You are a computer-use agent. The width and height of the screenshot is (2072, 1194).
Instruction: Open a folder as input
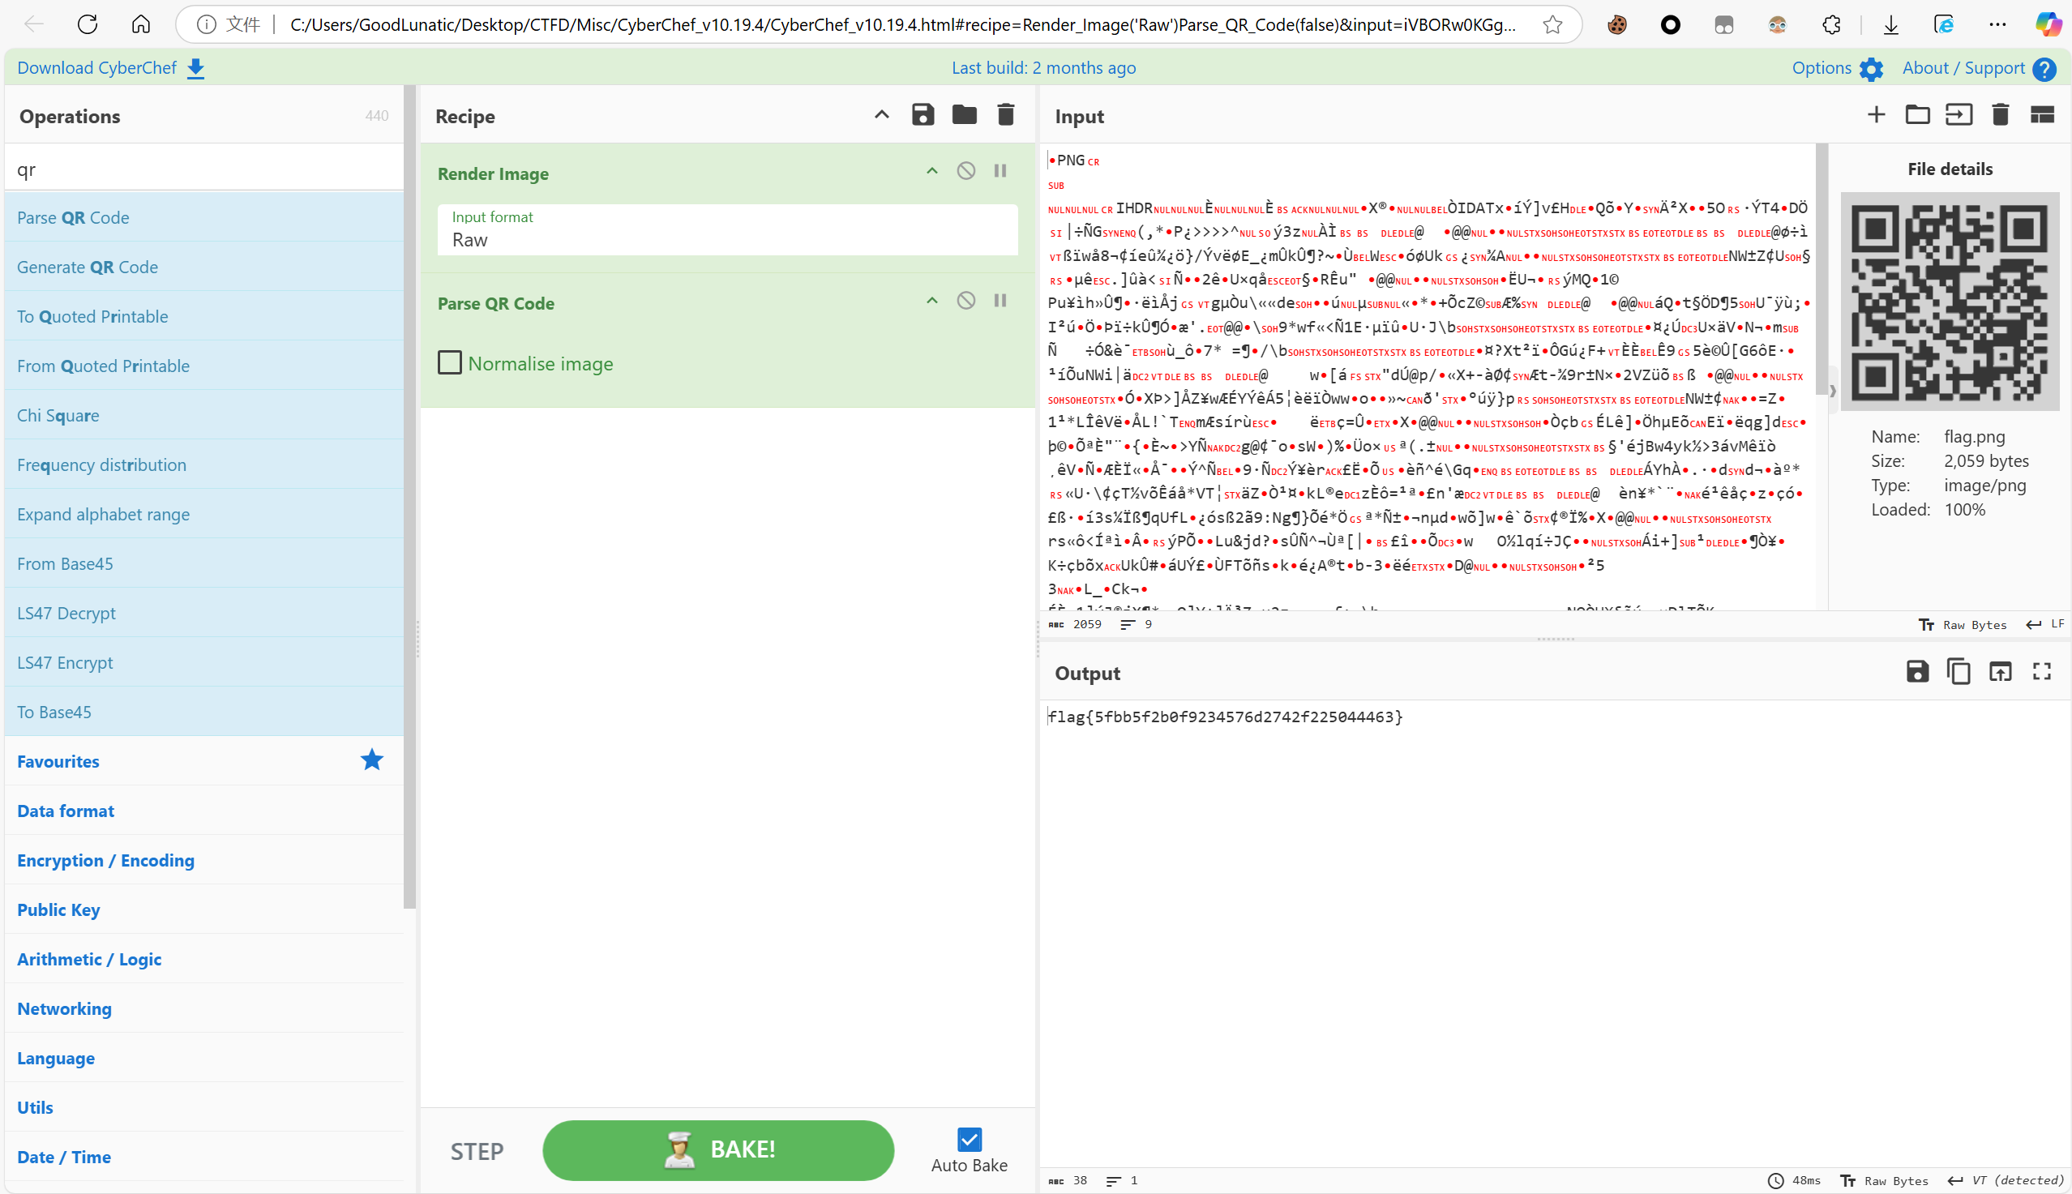1917,115
